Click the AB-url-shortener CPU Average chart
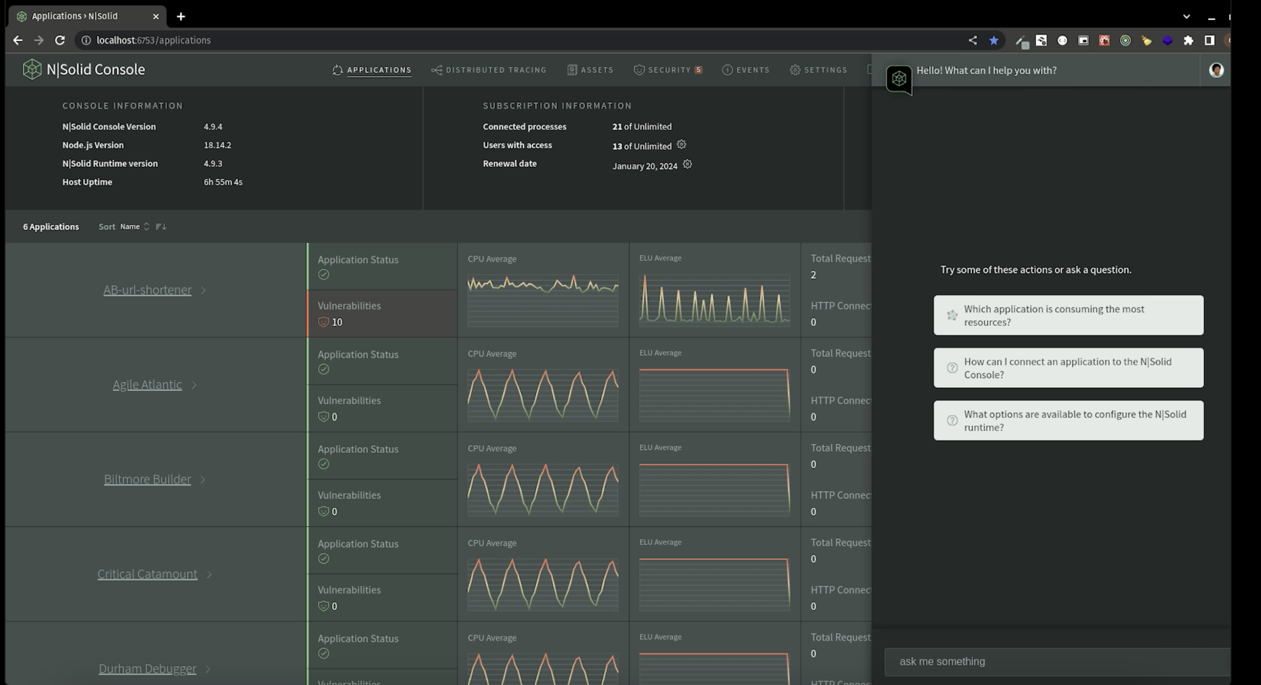1261x685 pixels. pos(542,300)
